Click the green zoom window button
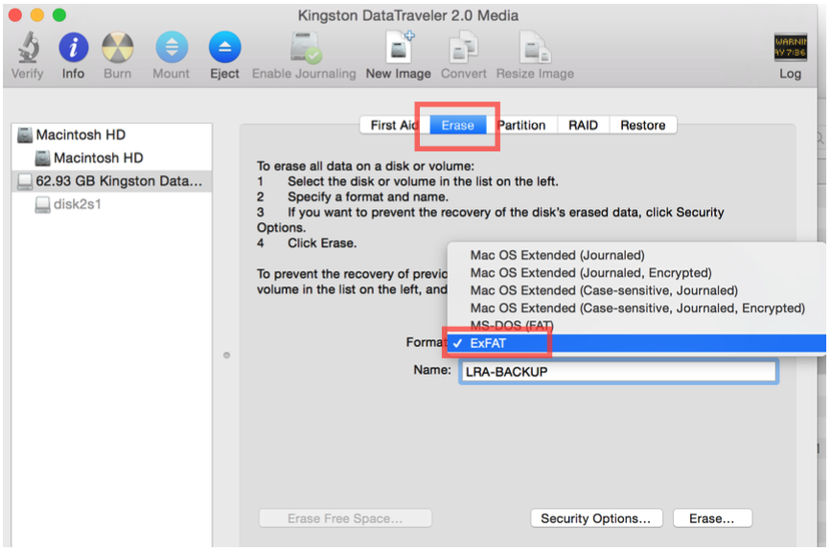The width and height of the screenshot is (832, 551). coord(59,14)
